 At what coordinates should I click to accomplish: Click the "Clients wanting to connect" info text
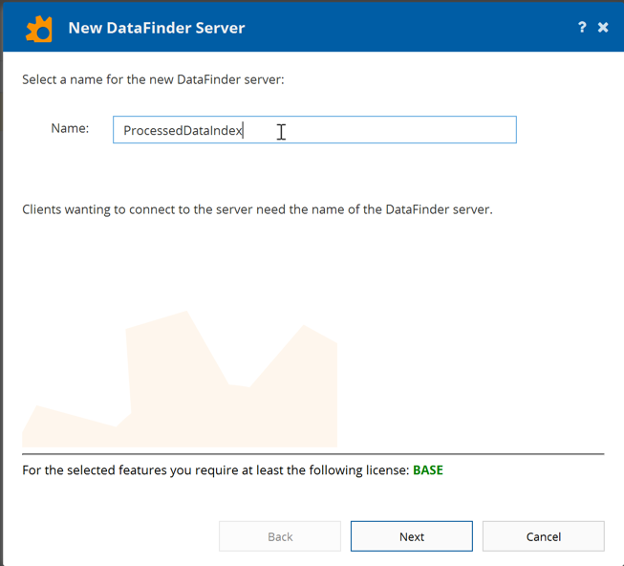[x=257, y=208]
